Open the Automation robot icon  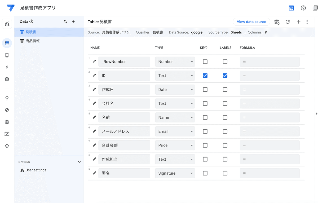[7, 79]
